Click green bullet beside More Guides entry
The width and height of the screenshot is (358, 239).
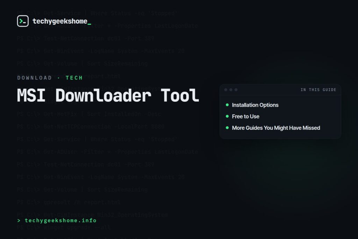coord(227,128)
